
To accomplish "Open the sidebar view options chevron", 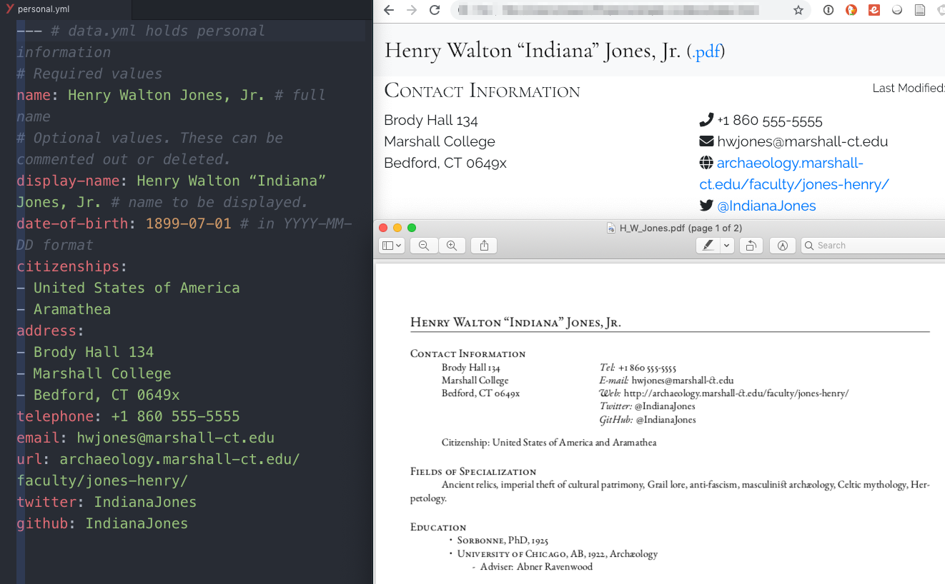I will 398,245.
